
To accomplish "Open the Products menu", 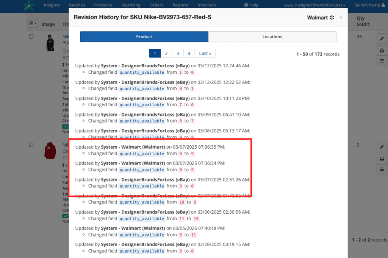I will pyautogui.click(x=103, y=5).
